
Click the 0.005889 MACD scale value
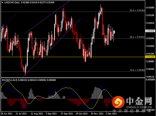(150, 80)
